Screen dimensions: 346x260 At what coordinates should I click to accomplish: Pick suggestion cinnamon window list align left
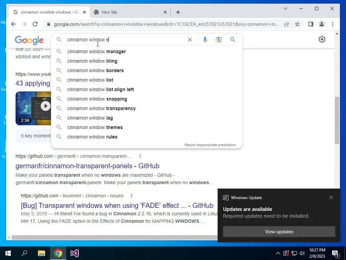pyautogui.click(x=147, y=89)
